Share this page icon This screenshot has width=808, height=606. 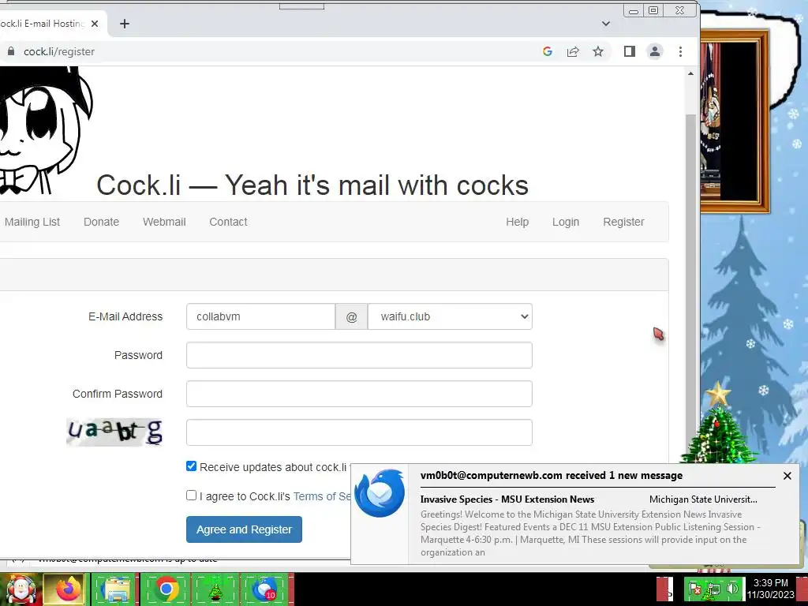tap(573, 51)
